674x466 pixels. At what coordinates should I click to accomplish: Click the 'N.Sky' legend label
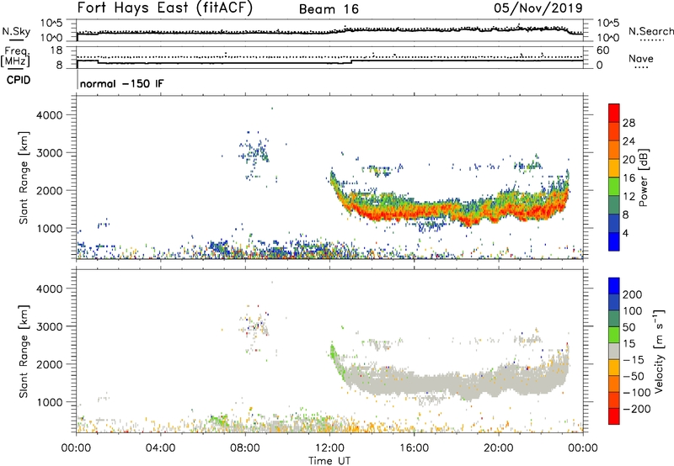[x=16, y=31]
